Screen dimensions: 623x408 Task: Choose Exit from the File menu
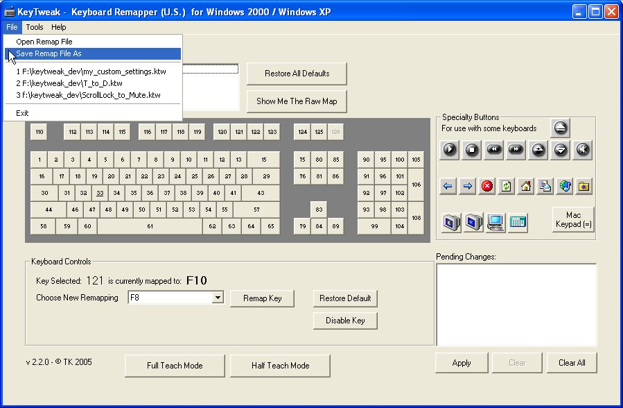pos(93,113)
